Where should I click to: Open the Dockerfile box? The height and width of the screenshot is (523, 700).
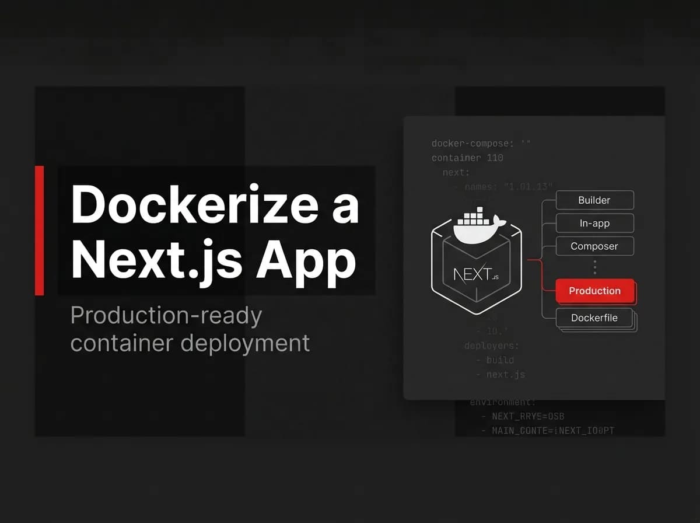pyautogui.click(x=594, y=318)
